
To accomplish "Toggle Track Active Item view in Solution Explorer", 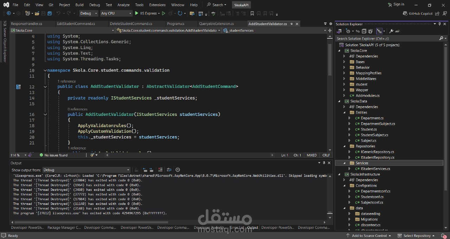I will coord(379,31).
